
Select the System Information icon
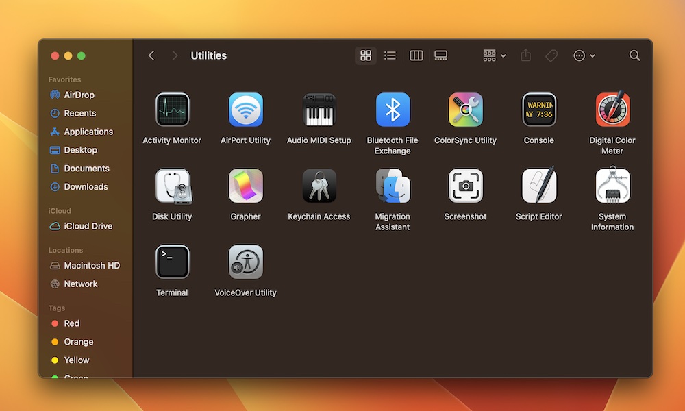pos(612,185)
